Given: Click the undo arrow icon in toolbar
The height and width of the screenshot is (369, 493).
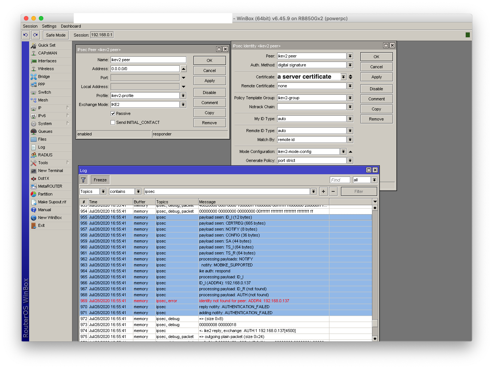Looking at the screenshot, I should [x=25, y=35].
